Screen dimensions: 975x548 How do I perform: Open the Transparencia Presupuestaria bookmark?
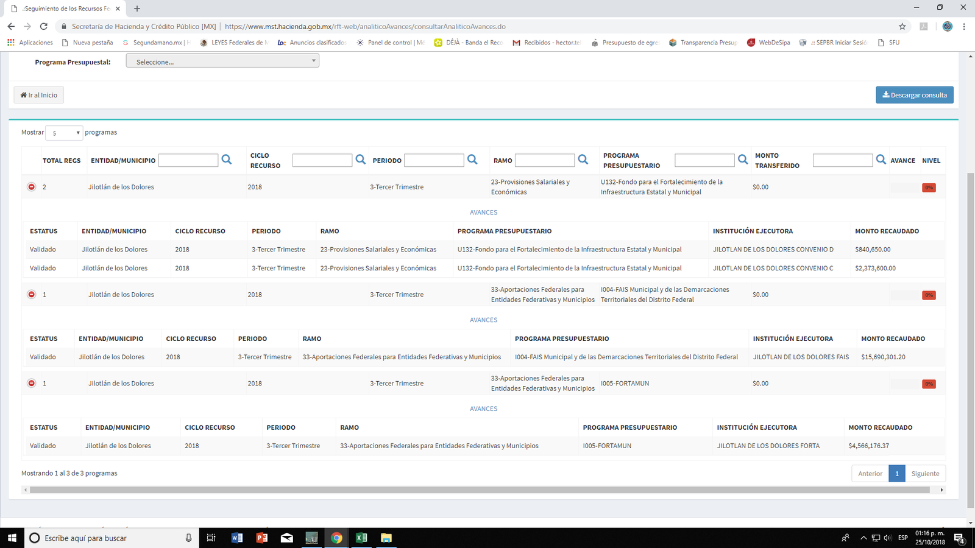(703, 43)
